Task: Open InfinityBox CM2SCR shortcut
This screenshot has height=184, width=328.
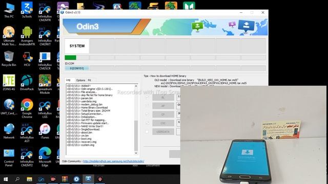Action: tap(45, 60)
